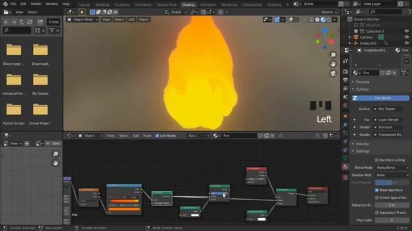Switch to solid viewport shading
Screen dimensions: 412x231
click(317, 20)
